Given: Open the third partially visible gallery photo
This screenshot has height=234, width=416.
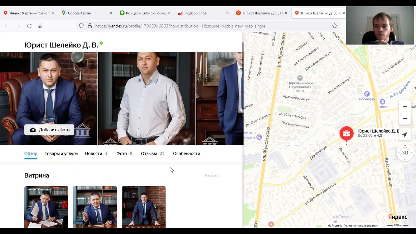Looking at the screenshot, I should tap(220, 98).
